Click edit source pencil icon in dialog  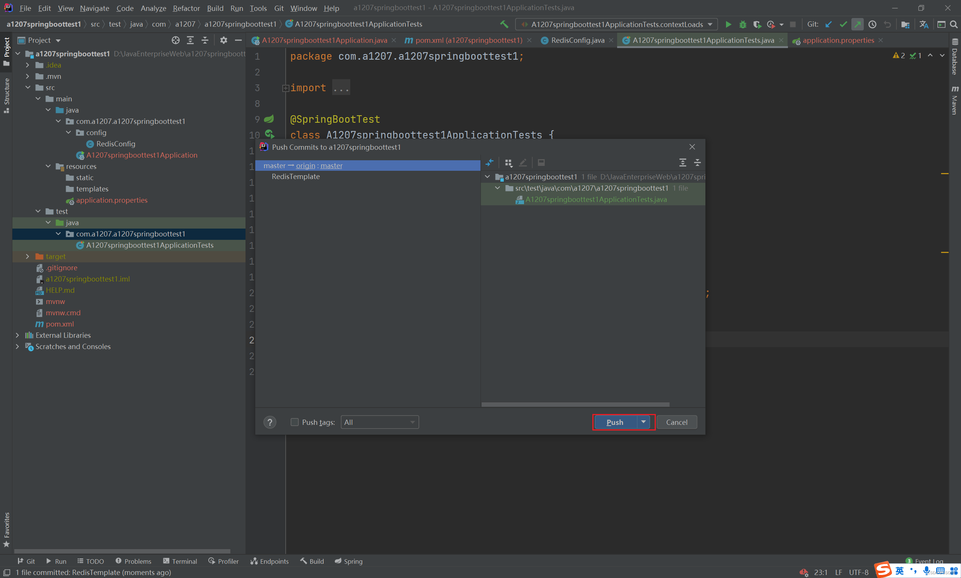coord(523,163)
